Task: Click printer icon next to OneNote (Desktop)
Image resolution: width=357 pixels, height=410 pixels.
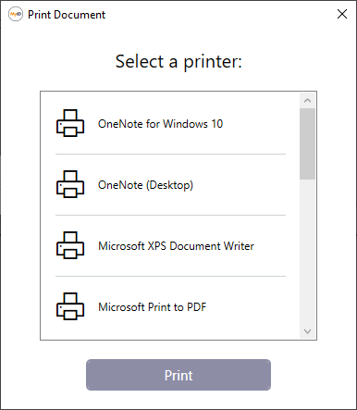Action: click(x=70, y=184)
